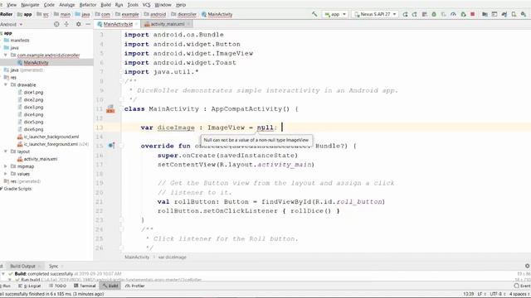Click the diceroller breadcrumb in navigation bar
The height and width of the screenshot is (298, 531).
coord(184,14)
